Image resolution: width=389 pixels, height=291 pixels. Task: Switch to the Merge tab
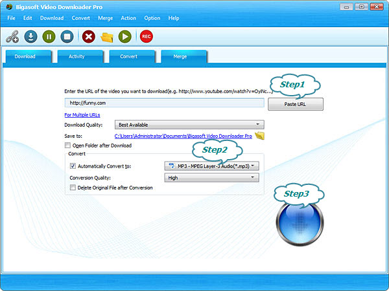click(x=184, y=56)
